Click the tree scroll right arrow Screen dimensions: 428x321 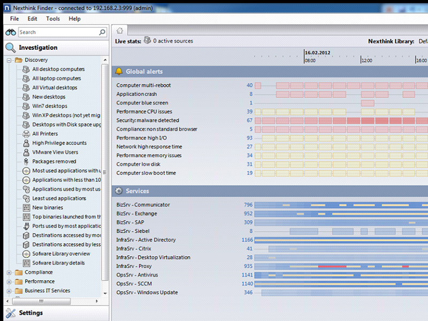pyautogui.click(x=97, y=301)
